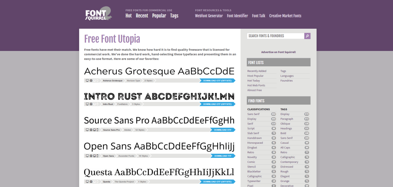Click desktop license icon for Questa
393x187 pixels.
87,182
